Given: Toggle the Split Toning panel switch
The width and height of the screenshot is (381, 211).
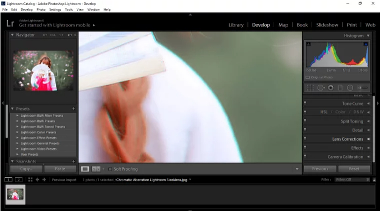Looking at the screenshot, I should [x=305, y=121].
